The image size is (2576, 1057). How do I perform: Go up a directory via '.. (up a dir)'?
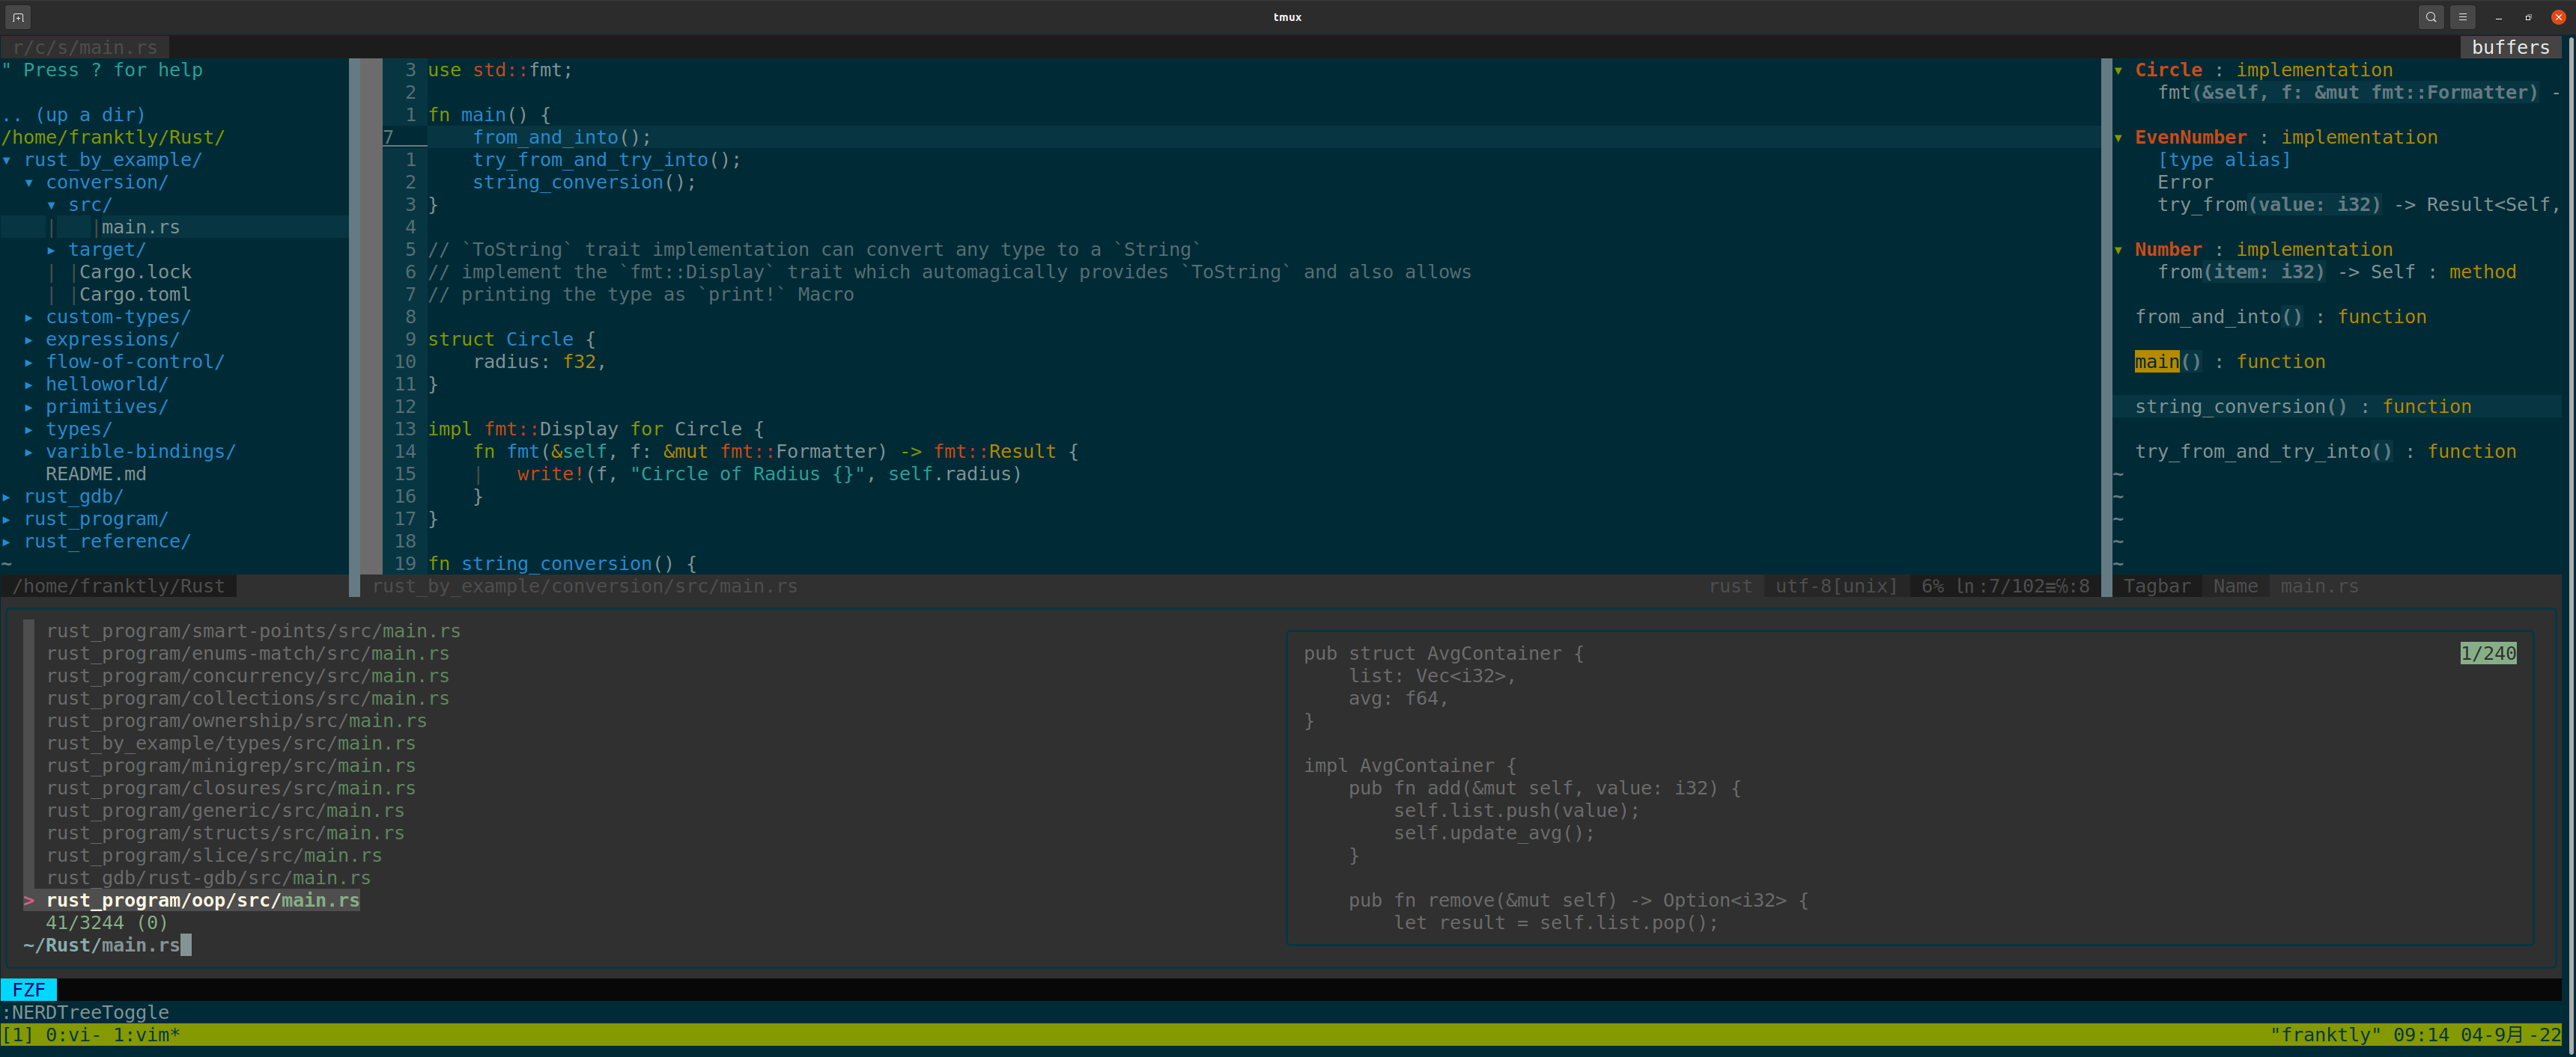(74, 115)
